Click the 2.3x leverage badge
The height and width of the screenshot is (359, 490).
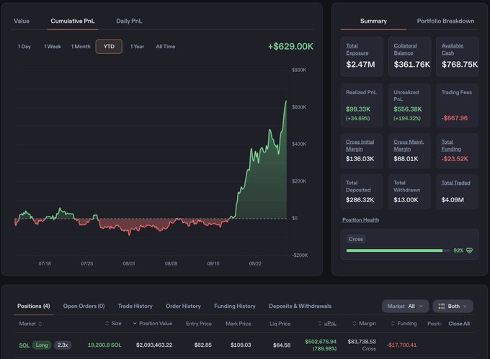[63, 345]
